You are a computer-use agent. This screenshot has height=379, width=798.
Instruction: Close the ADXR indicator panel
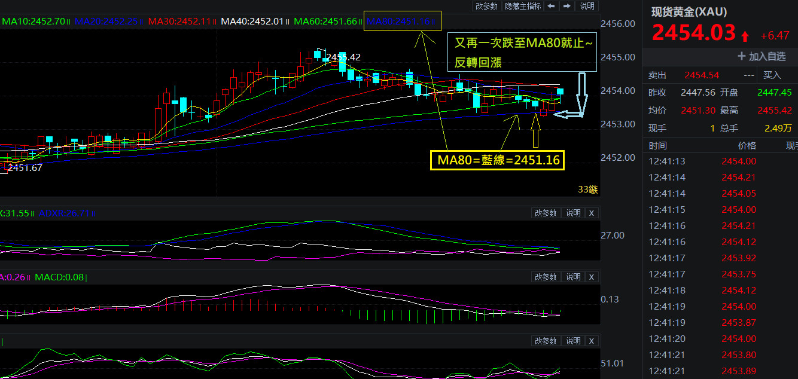(591, 213)
